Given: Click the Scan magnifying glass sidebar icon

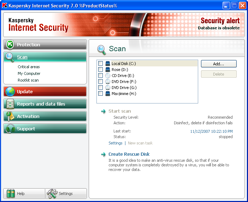Looking at the screenshot, I should coord(10,57).
